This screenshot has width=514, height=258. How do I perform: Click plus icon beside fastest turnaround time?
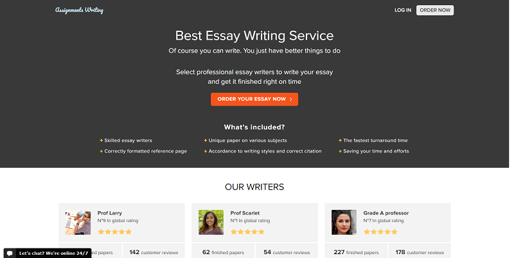click(x=340, y=140)
